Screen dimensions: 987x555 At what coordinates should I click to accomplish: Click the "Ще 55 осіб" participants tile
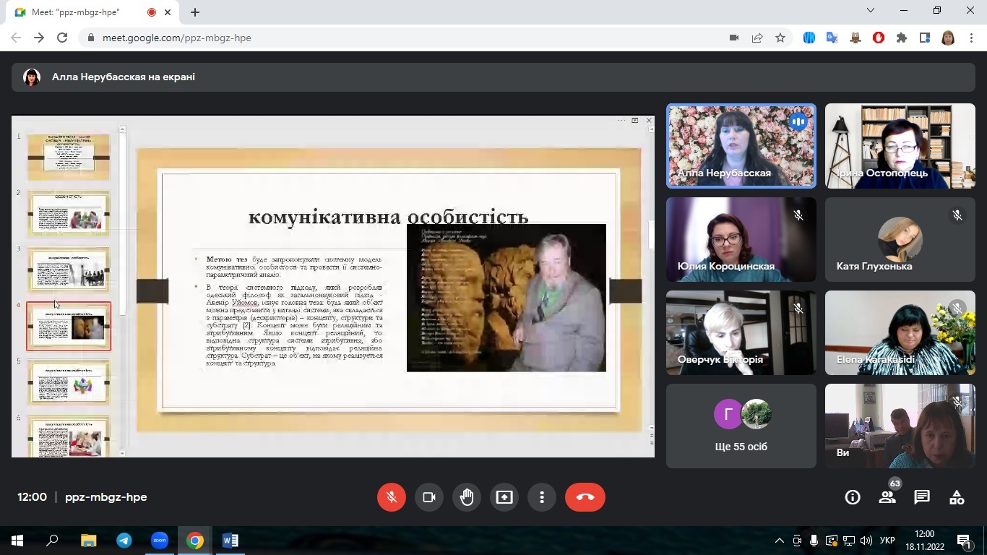click(741, 426)
